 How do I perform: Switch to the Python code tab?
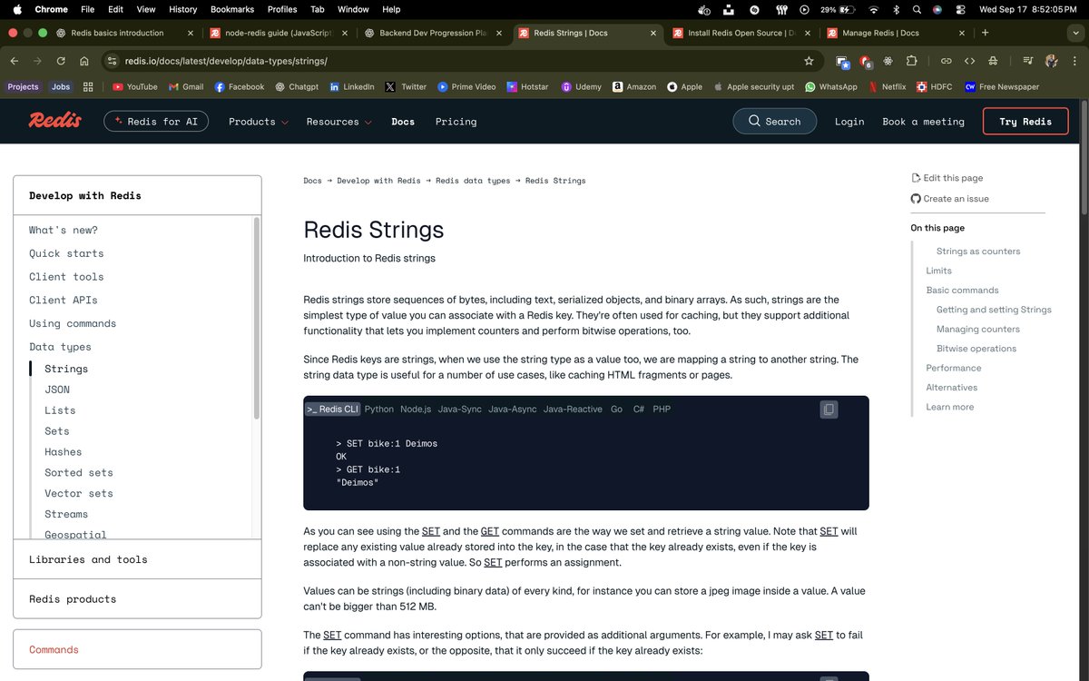(378, 409)
